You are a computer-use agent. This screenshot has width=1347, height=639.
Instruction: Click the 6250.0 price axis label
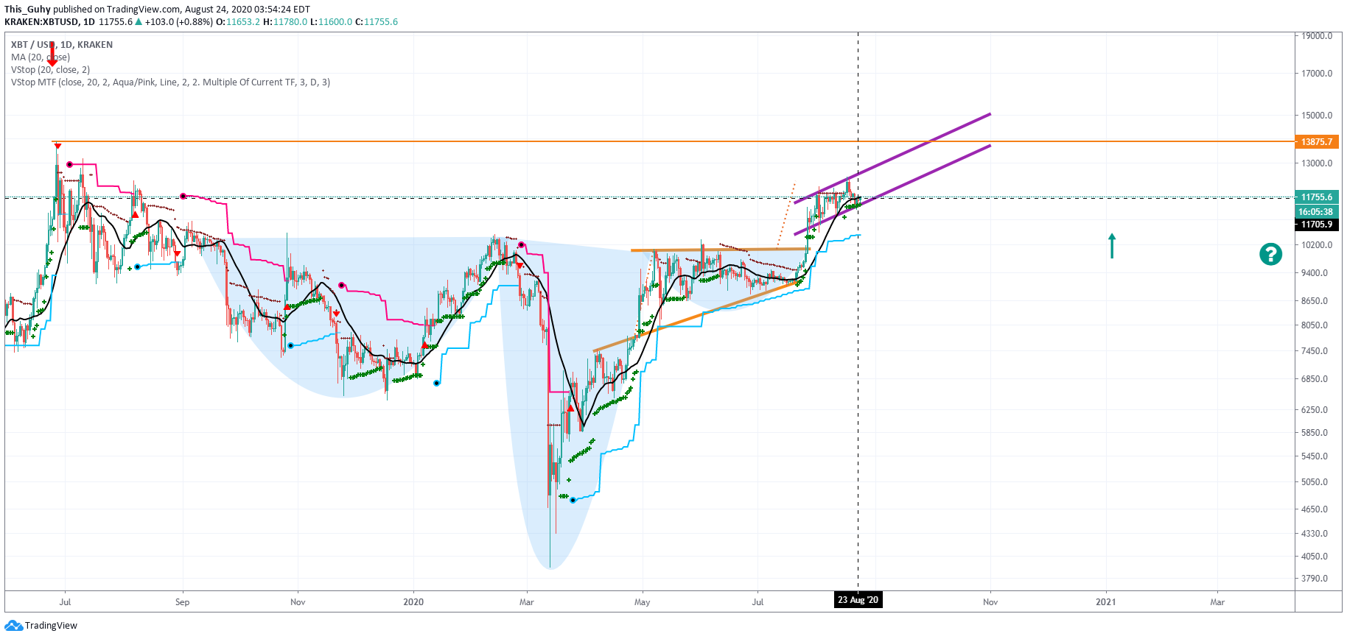pos(1315,410)
